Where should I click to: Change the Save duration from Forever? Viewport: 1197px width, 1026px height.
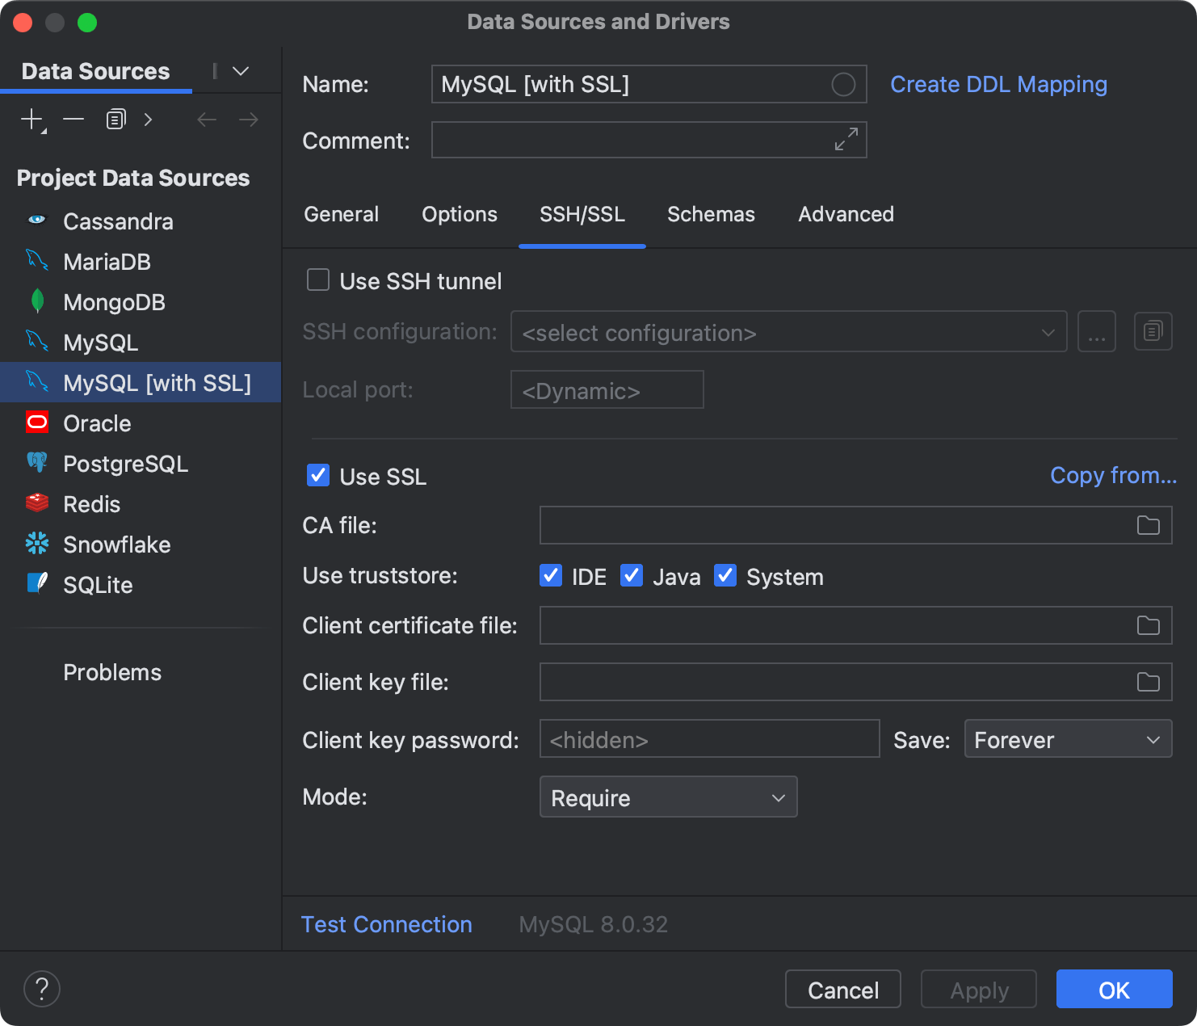tap(1068, 738)
